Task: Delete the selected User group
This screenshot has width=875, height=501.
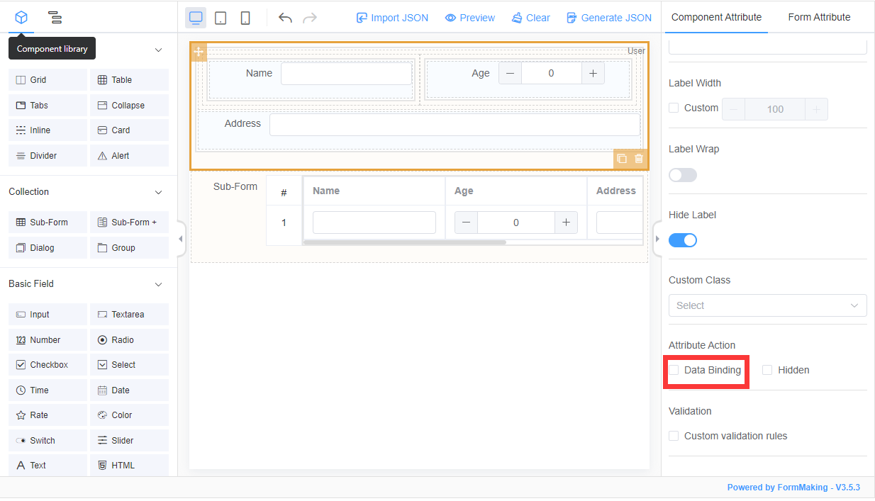Action: click(639, 159)
